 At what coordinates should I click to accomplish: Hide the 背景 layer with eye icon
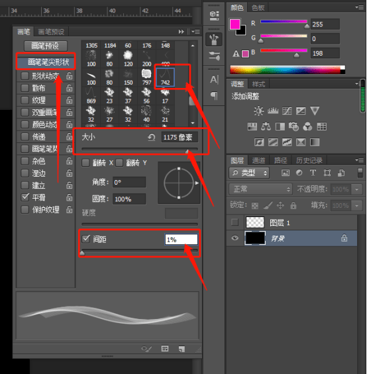[x=235, y=238]
